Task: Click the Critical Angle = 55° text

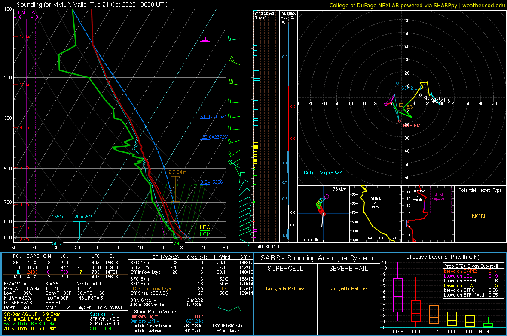Action: 322,173
